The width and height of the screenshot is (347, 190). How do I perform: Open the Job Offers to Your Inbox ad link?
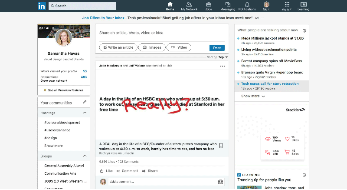[103, 18]
